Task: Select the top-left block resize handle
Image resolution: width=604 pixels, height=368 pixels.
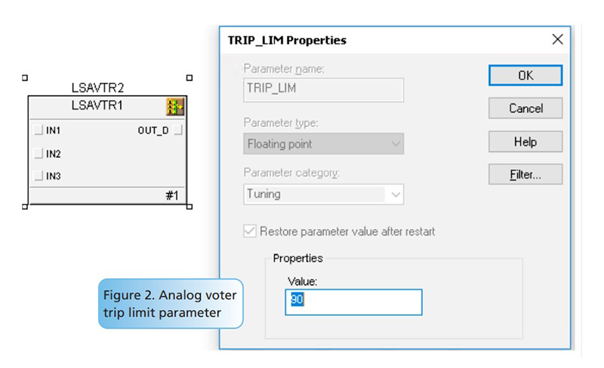Action: 26,78
